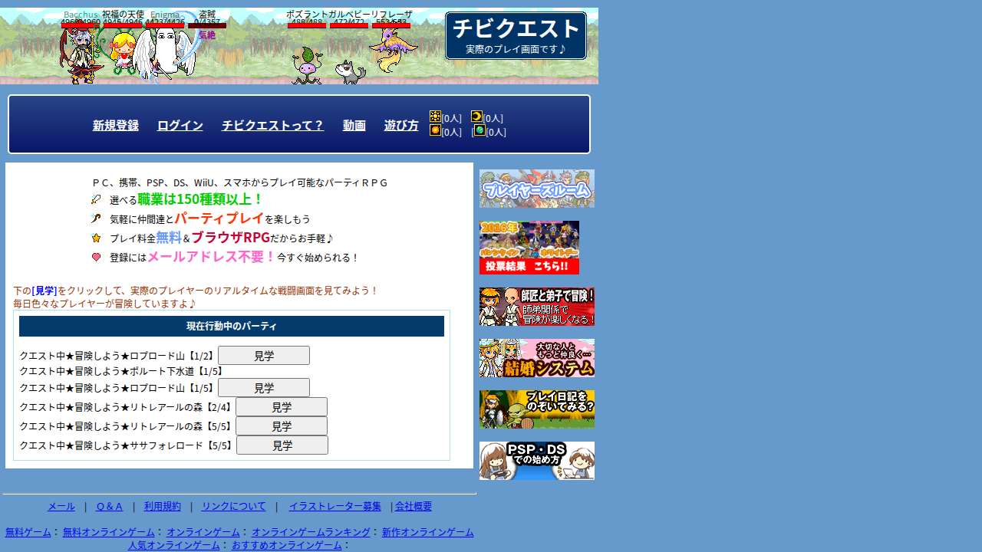982x552 pixels.
Task: Click the 気絶 status text under 盗賊
Action: (207, 35)
